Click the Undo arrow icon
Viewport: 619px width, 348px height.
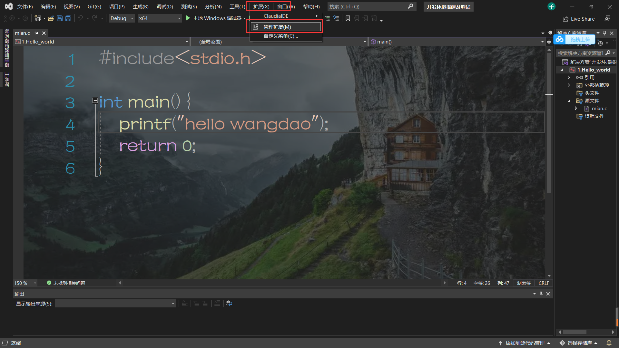(x=80, y=18)
